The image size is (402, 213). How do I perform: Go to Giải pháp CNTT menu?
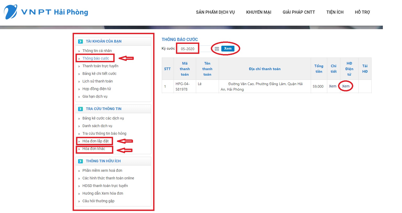299,12
